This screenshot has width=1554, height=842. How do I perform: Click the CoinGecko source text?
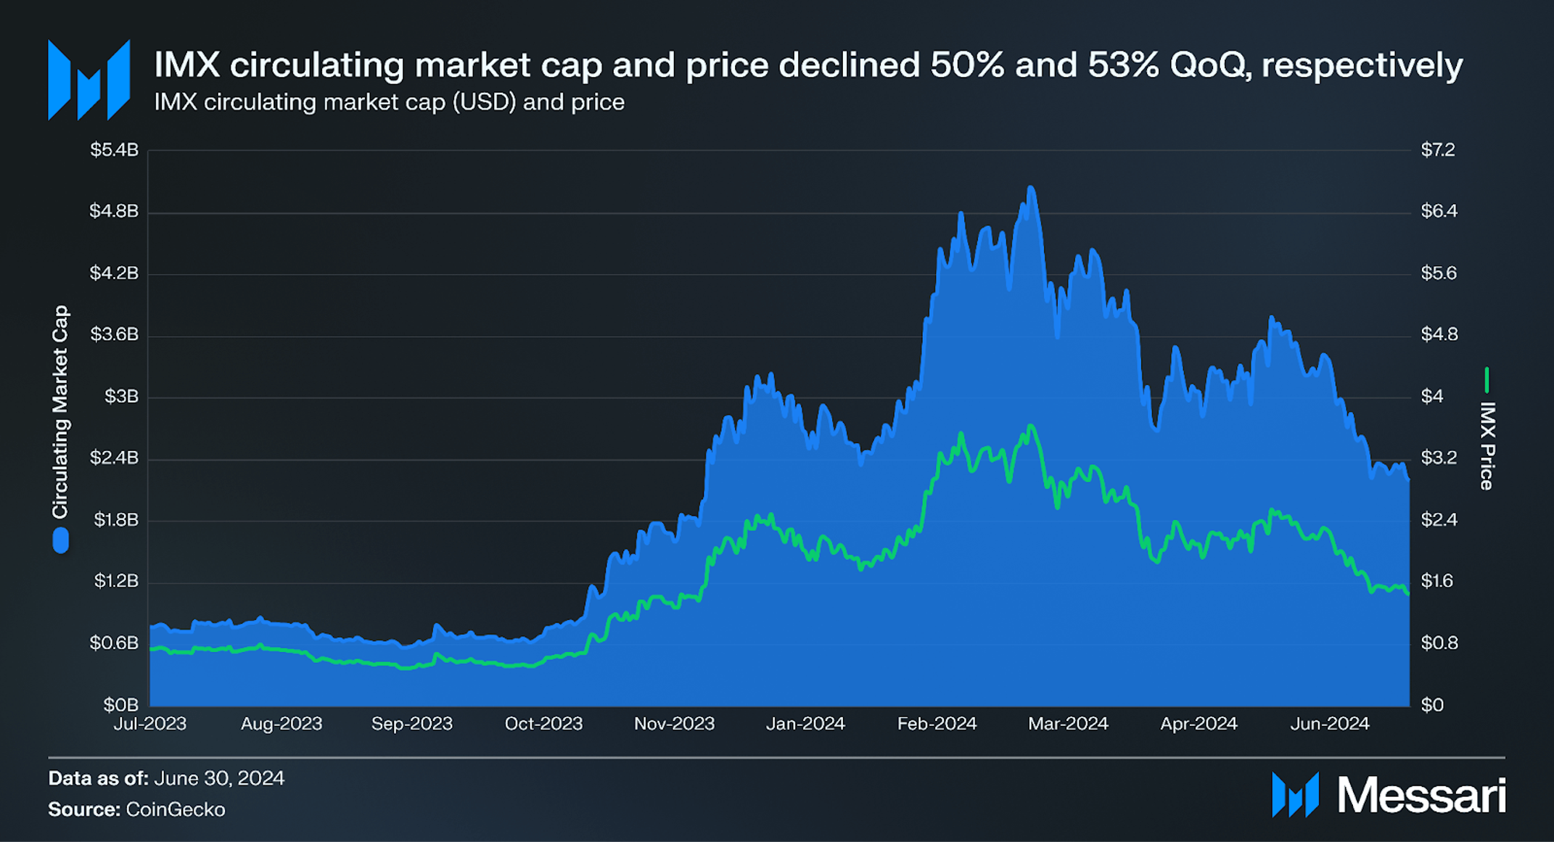coord(175,809)
